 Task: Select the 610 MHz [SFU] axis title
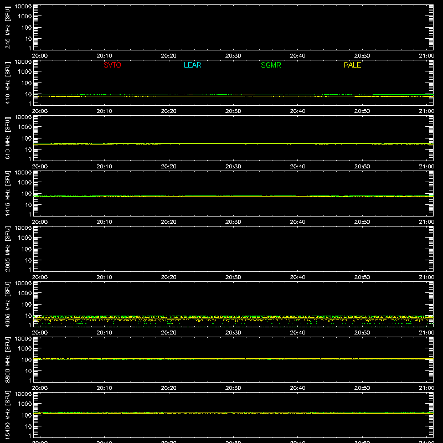pyautogui.click(x=7, y=138)
